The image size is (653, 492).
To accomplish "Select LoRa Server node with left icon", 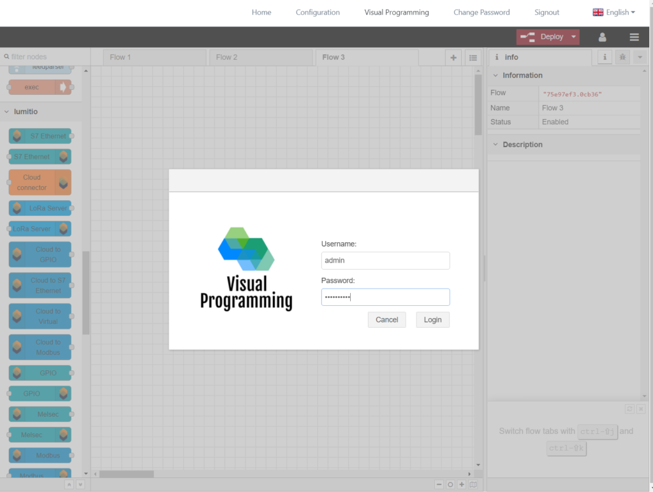I will point(40,208).
